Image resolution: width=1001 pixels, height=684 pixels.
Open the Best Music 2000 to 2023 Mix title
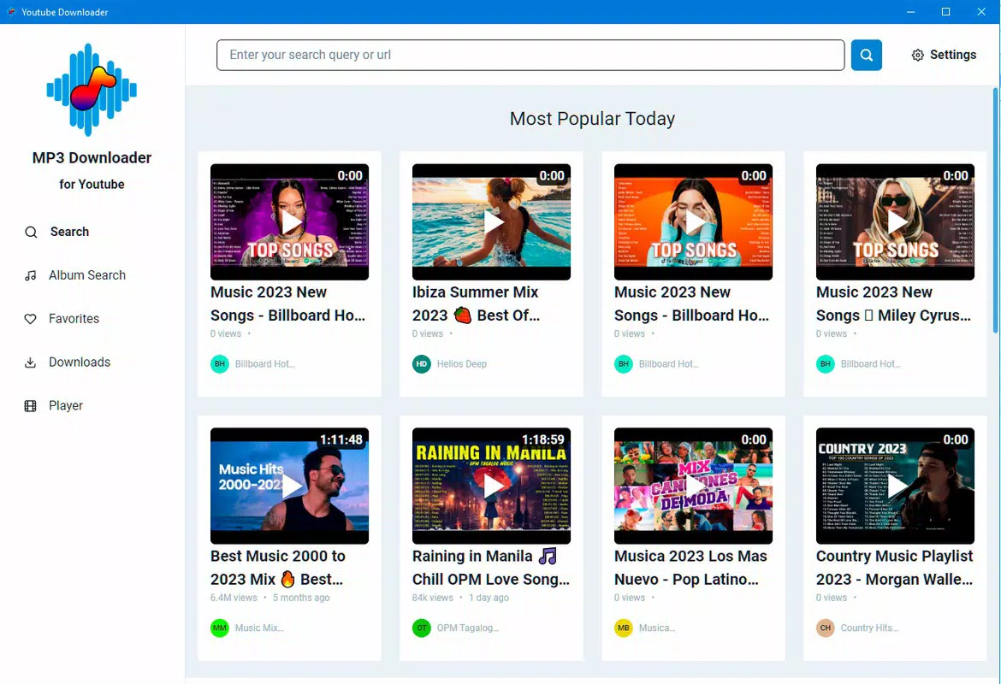point(278,568)
